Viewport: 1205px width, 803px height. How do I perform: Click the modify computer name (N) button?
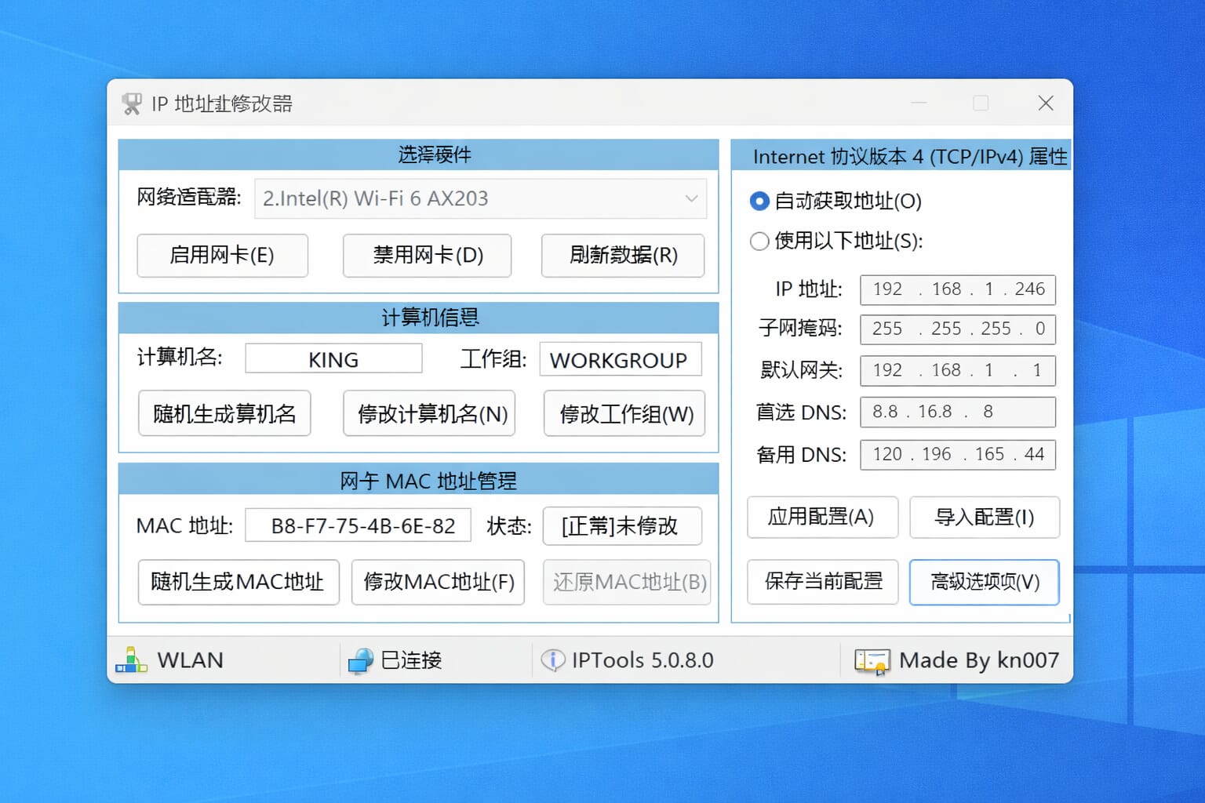[x=429, y=413]
